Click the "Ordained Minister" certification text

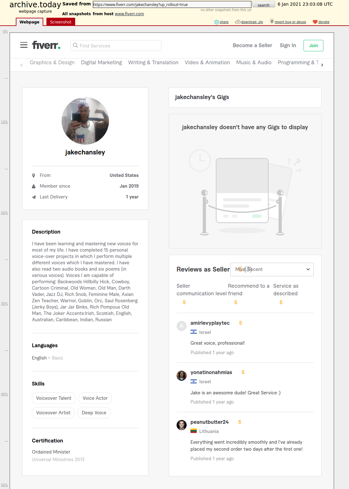point(51,452)
